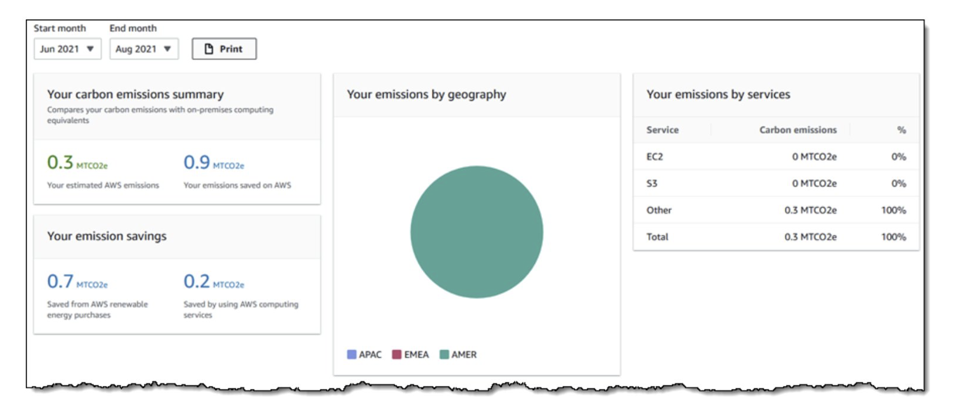Viewport: 956px width, 416px height.
Task: Click the 0.7 renewable energy savings value
Action: click(x=60, y=281)
